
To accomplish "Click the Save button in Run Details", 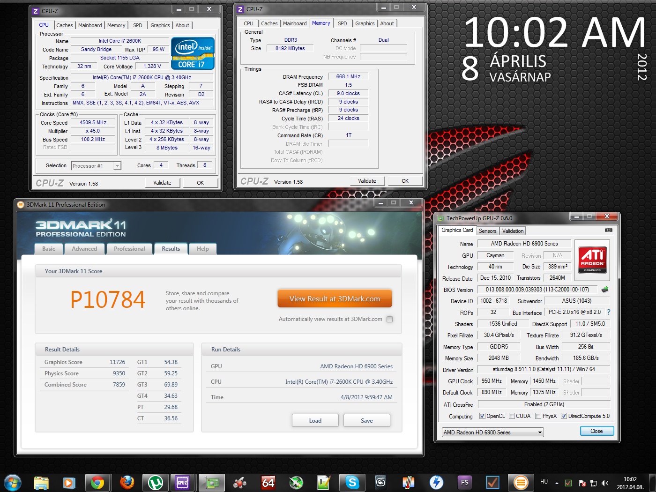I will pyautogui.click(x=366, y=420).
